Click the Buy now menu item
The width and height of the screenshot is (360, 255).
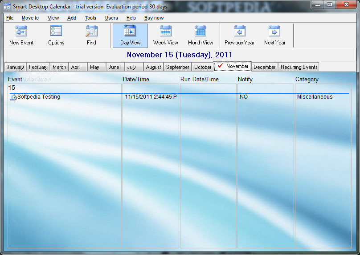coord(154,18)
